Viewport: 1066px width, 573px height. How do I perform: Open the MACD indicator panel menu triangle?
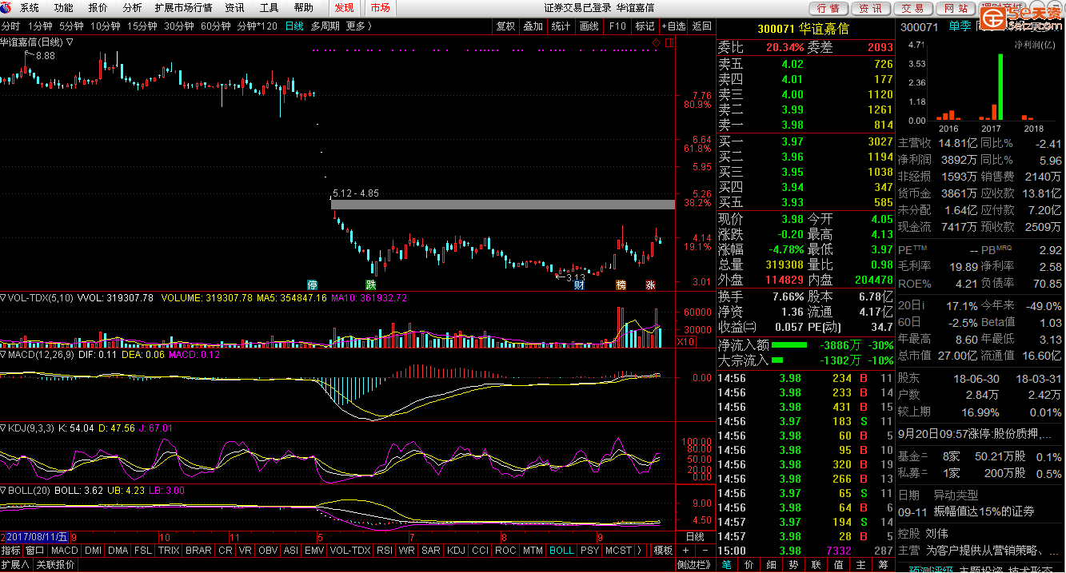(x=3, y=354)
